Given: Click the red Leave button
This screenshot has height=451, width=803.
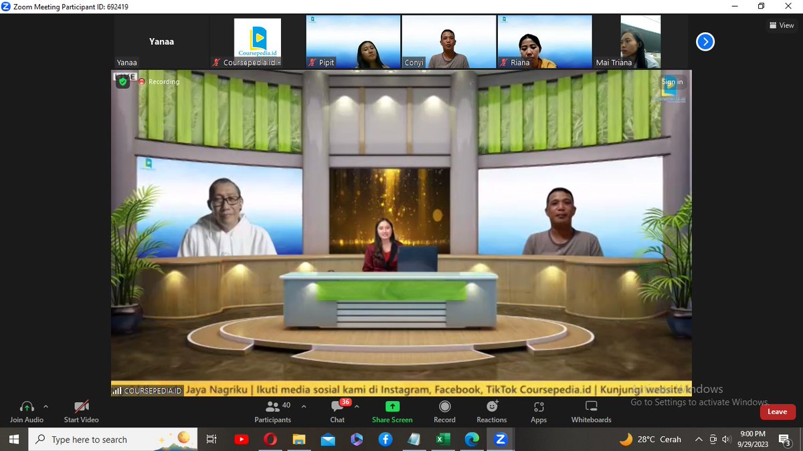Looking at the screenshot, I should pos(777,412).
